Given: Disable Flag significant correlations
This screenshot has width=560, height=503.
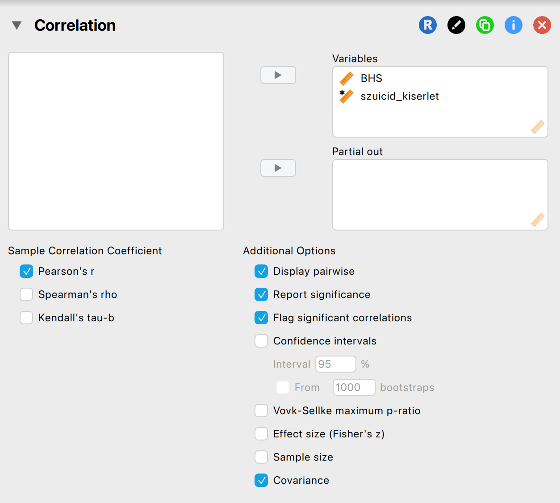Looking at the screenshot, I should [x=261, y=318].
